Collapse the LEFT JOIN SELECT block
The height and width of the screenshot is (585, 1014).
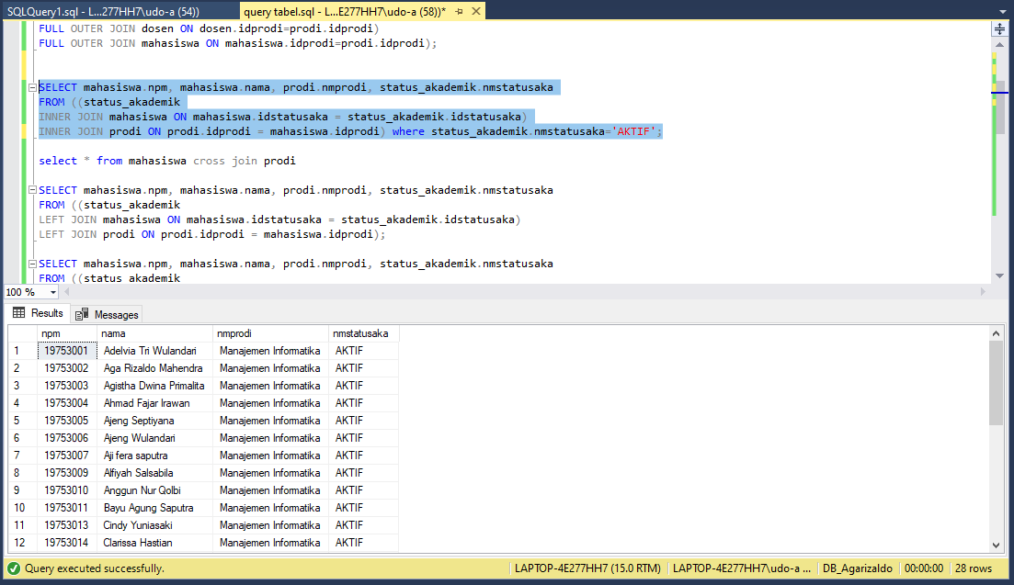pyautogui.click(x=32, y=190)
